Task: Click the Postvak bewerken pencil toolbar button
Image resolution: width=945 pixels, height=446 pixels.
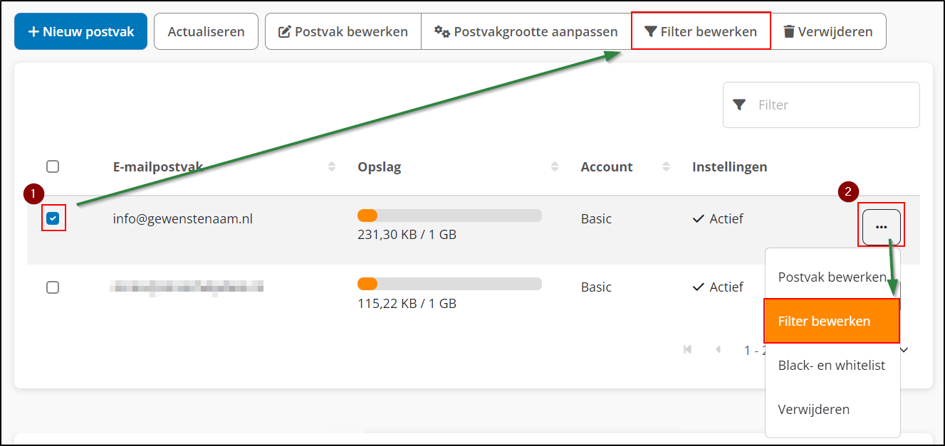Action: (x=343, y=31)
